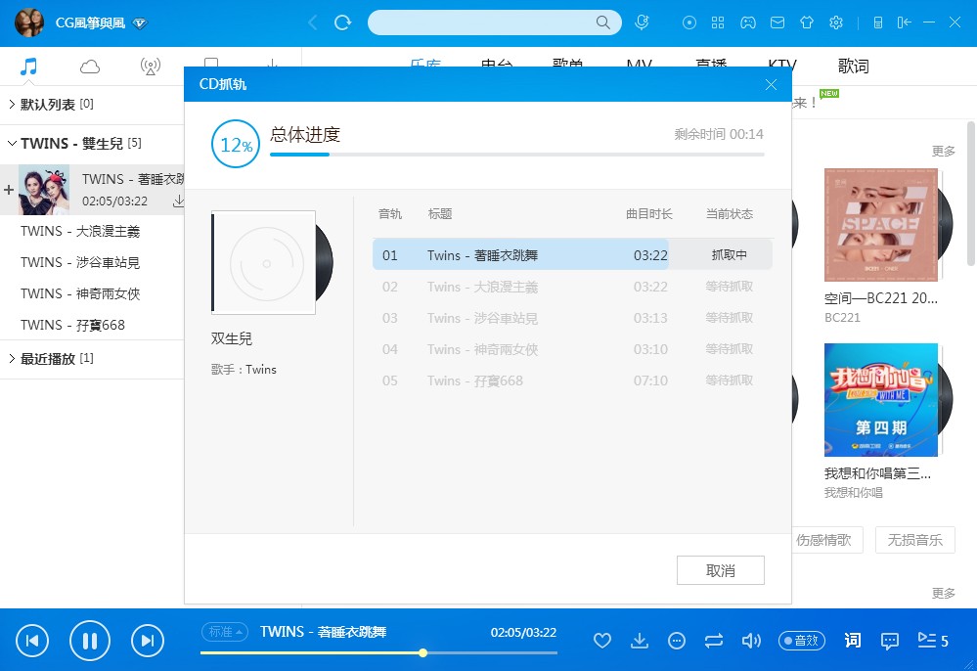Click the overall ripping progress bar
Viewport: 977px width, 671px height.
(516, 155)
